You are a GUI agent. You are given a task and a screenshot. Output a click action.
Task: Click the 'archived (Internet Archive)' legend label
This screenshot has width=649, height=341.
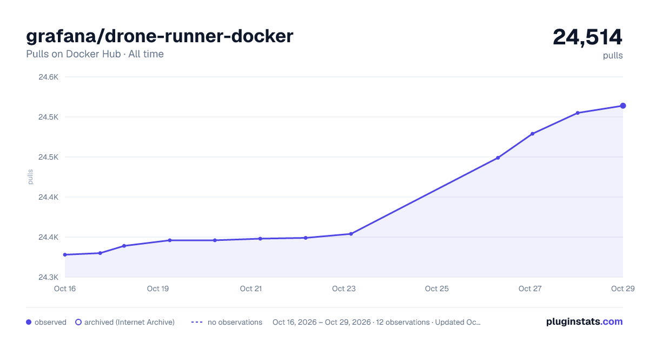[x=129, y=322]
